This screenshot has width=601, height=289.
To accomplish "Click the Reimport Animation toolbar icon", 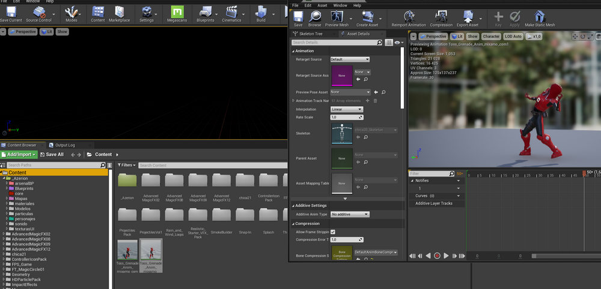I will pos(410,17).
